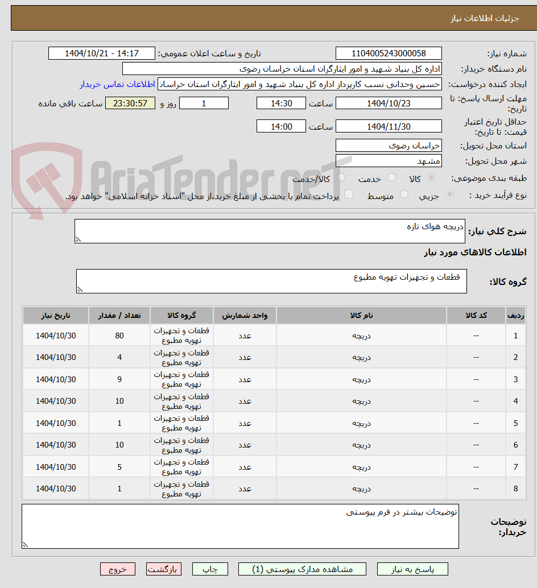Select the کالا radio button
This screenshot has width=537, height=588.
click(432, 177)
